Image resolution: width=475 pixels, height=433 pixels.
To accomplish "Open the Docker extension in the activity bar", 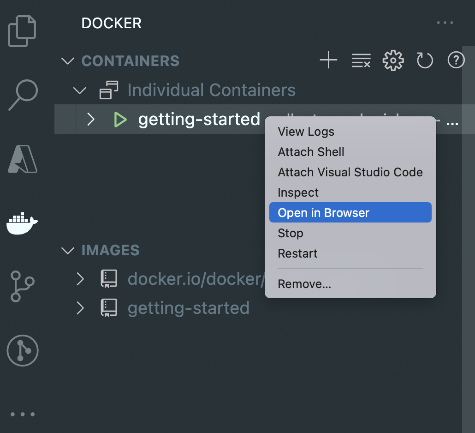I will [x=22, y=223].
